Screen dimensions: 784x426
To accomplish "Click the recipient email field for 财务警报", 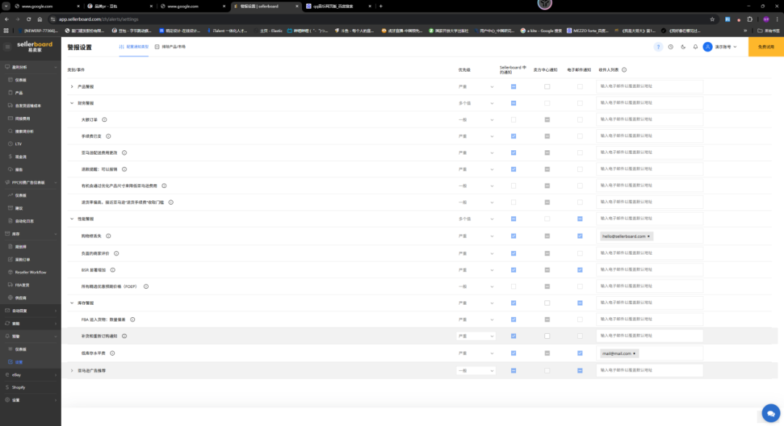I will (x=650, y=103).
